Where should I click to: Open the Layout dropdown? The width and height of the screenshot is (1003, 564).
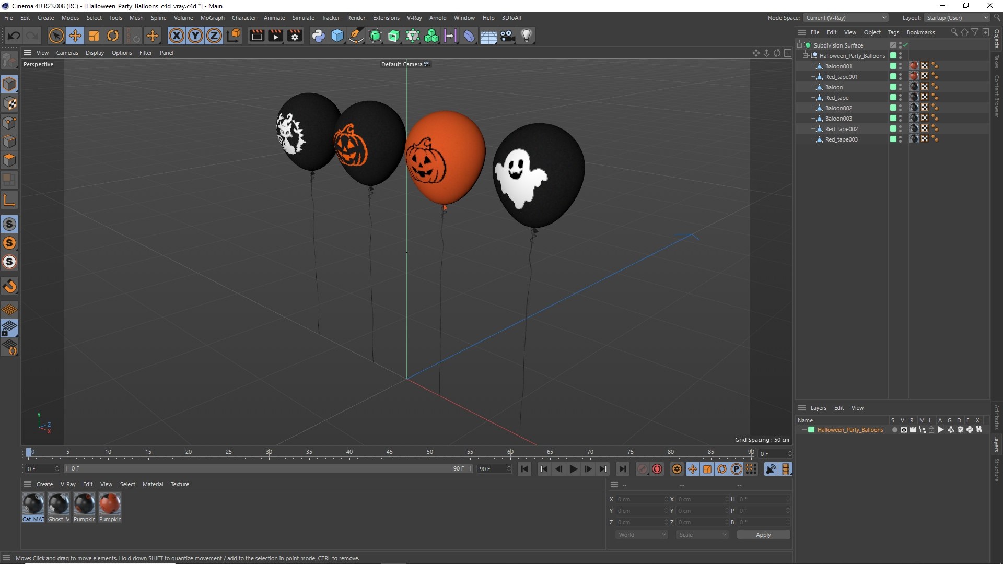pyautogui.click(x=957, y=18)
